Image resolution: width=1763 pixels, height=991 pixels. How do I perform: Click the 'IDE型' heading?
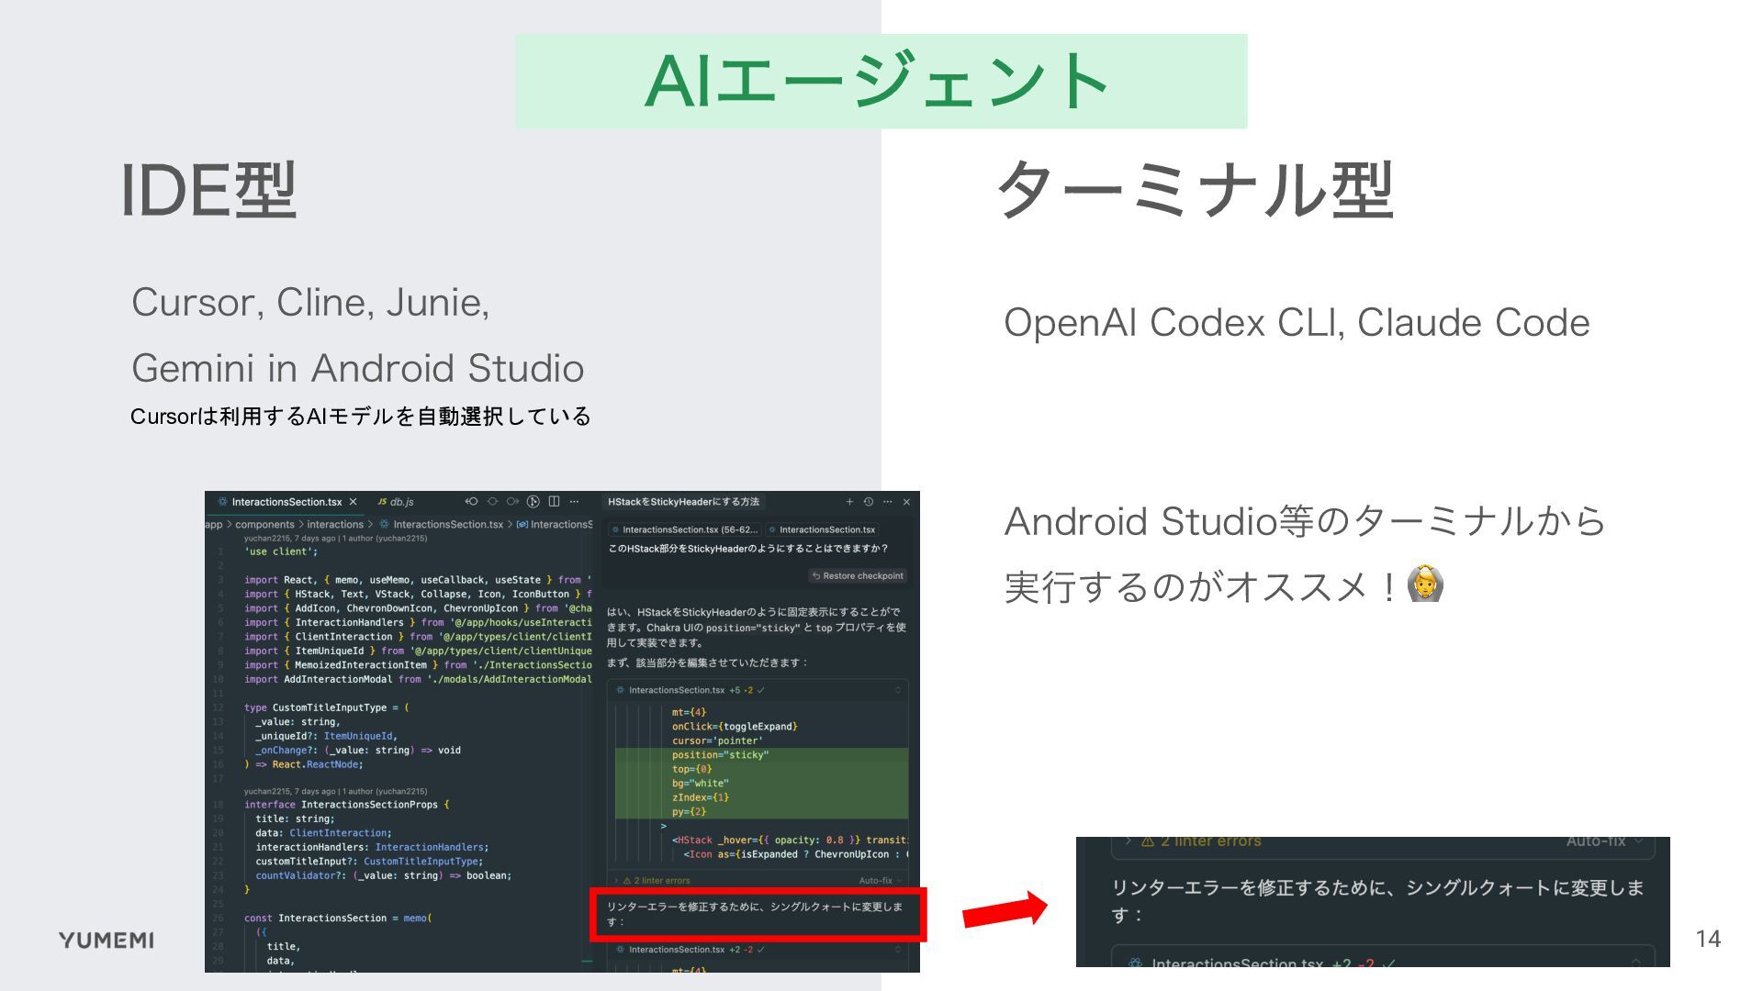point(208,190)
